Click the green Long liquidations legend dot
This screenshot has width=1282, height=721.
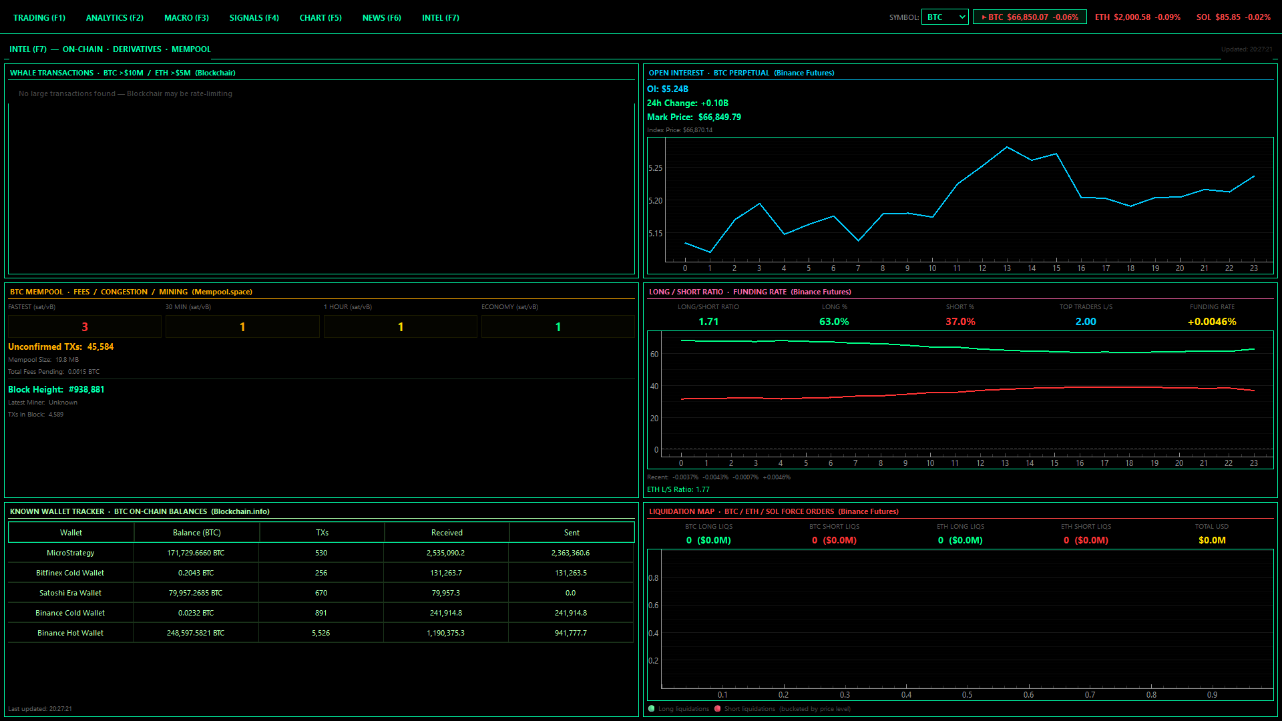(x=652, y=709)
